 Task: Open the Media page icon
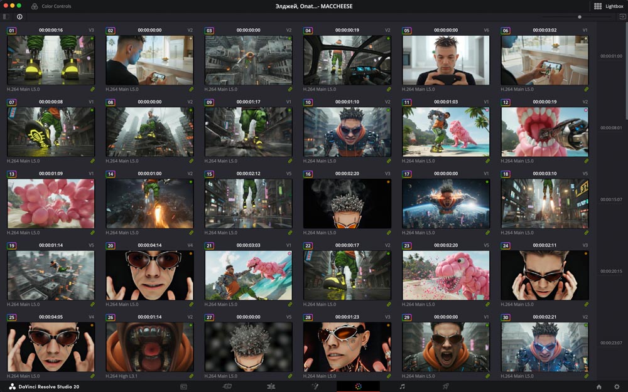tap(184, 386)
